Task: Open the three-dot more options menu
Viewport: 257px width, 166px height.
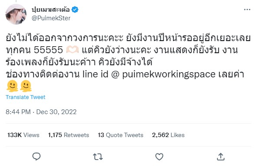Action: pos(247,10)
